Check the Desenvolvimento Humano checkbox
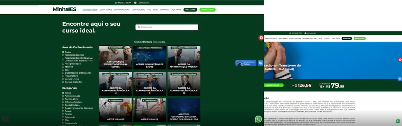This screenshot has width=402, height=126. pyautogui.click(x=63, y=108)
